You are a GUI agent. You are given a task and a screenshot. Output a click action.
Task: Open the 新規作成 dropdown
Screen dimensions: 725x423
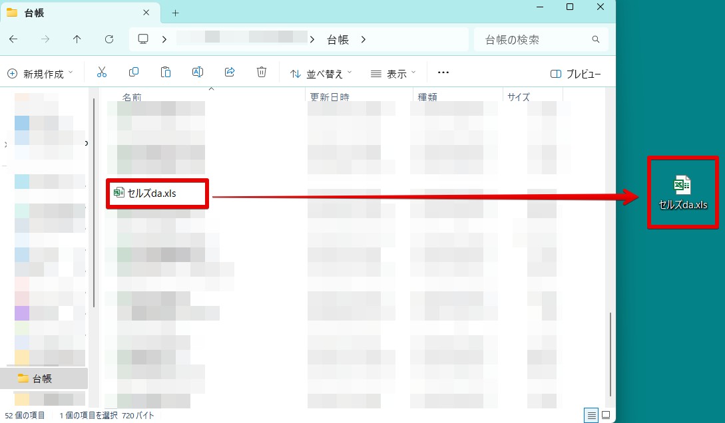[40, 73]
